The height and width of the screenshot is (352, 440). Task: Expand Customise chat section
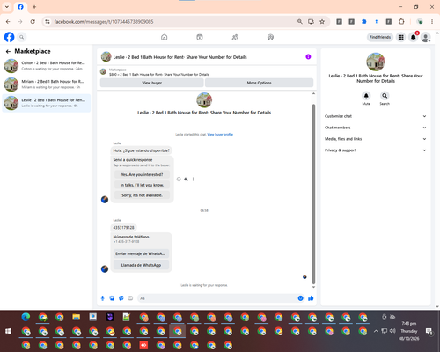[x=376, y=116]
